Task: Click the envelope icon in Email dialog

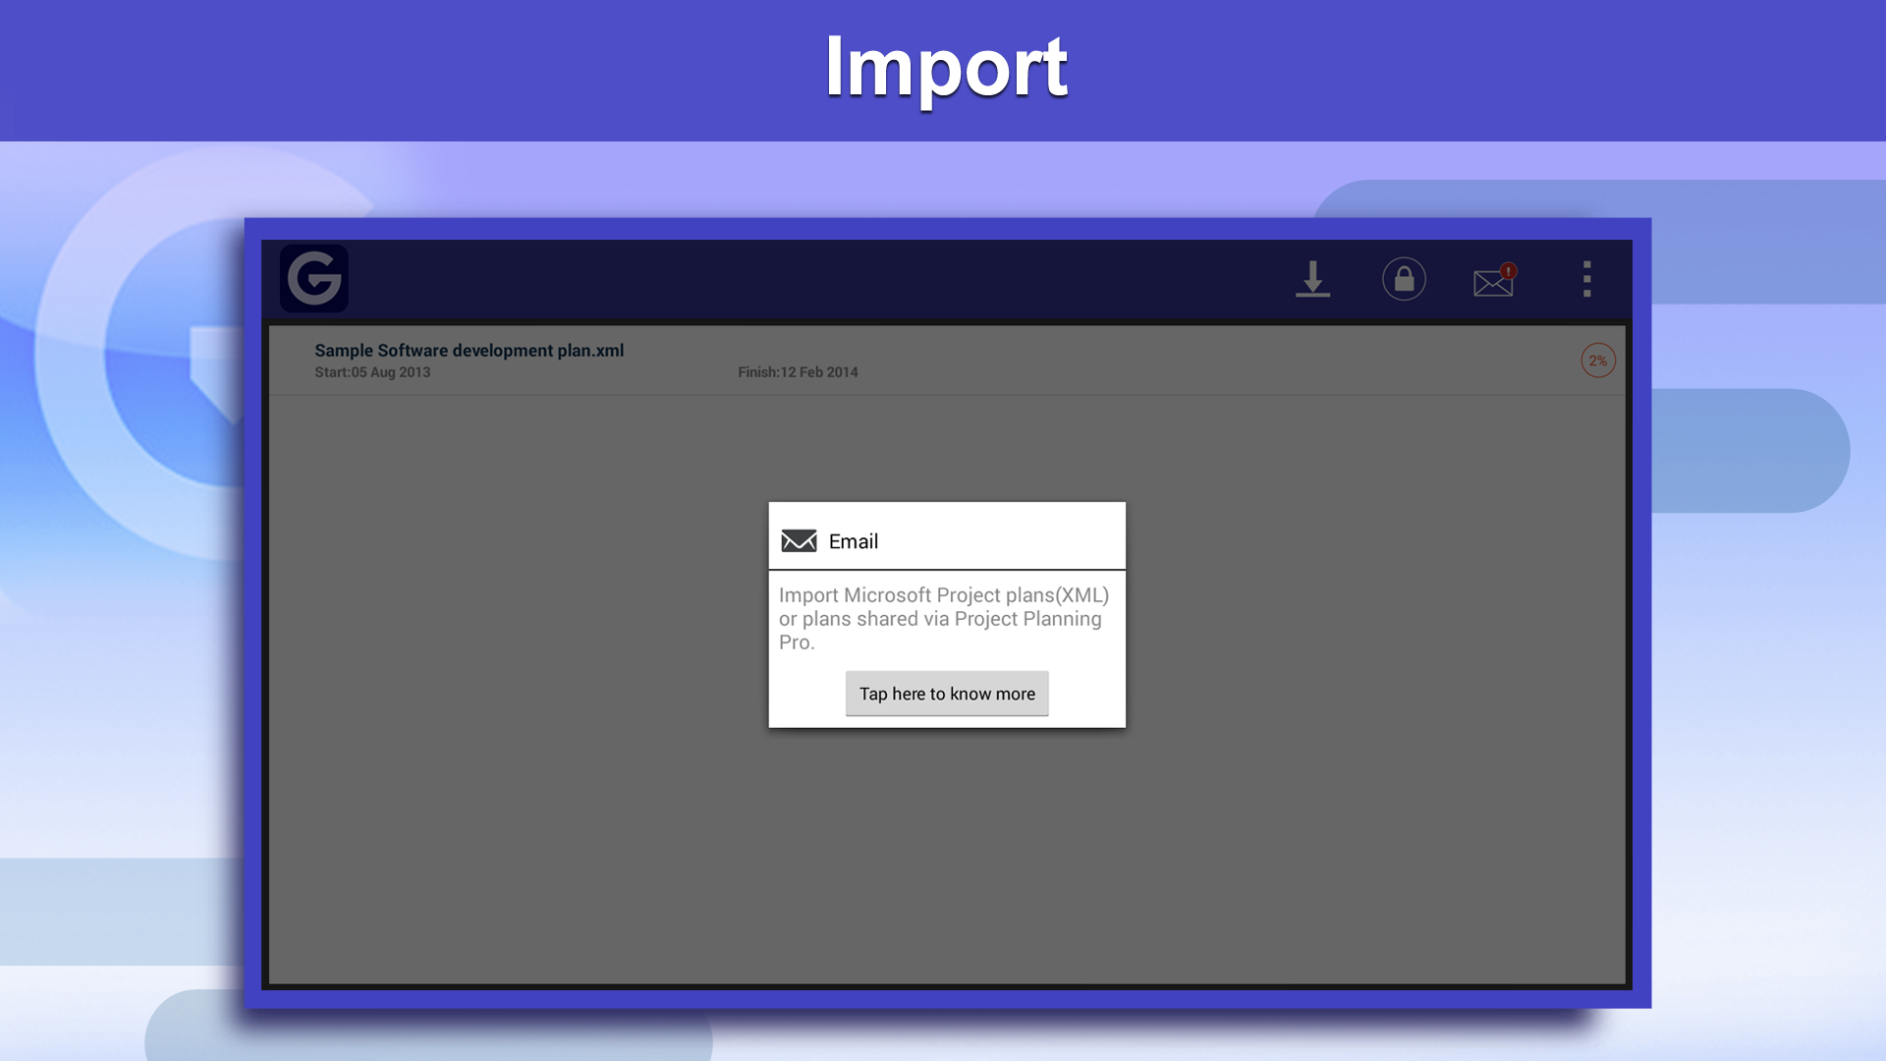Action: (799, 541)
